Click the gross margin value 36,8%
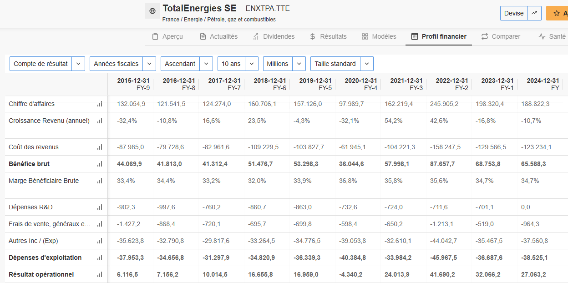The width and height of the screenshot is (568, 283). coord(348,181)
